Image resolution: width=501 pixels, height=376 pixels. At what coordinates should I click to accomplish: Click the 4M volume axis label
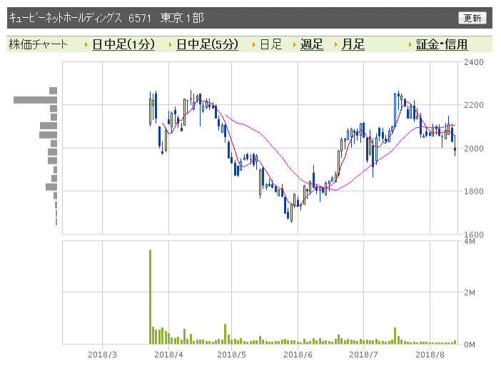tap(470, 242)
